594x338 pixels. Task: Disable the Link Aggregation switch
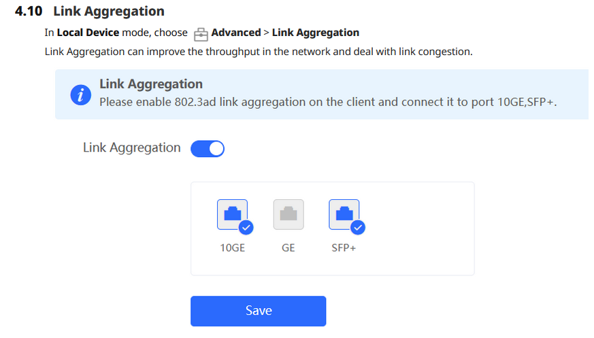click(x=208, y=148)
